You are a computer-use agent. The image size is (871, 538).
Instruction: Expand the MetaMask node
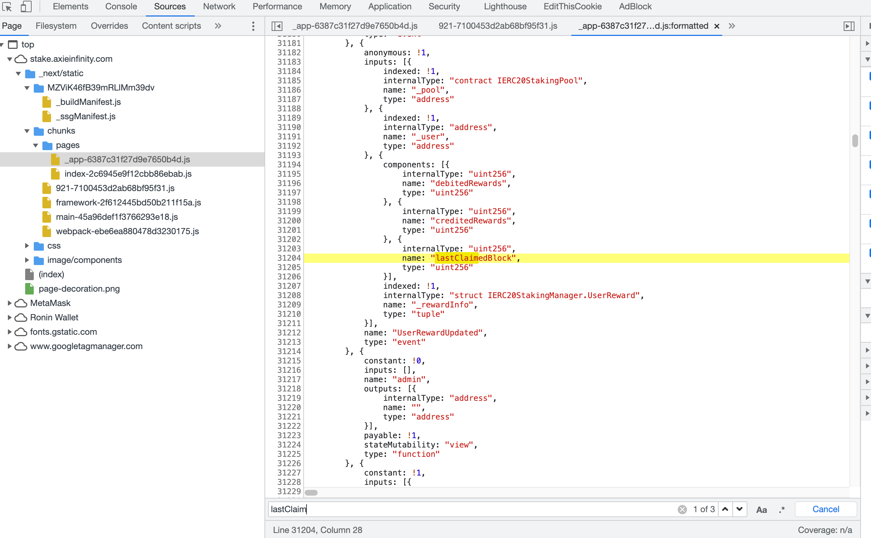(10, 303)
